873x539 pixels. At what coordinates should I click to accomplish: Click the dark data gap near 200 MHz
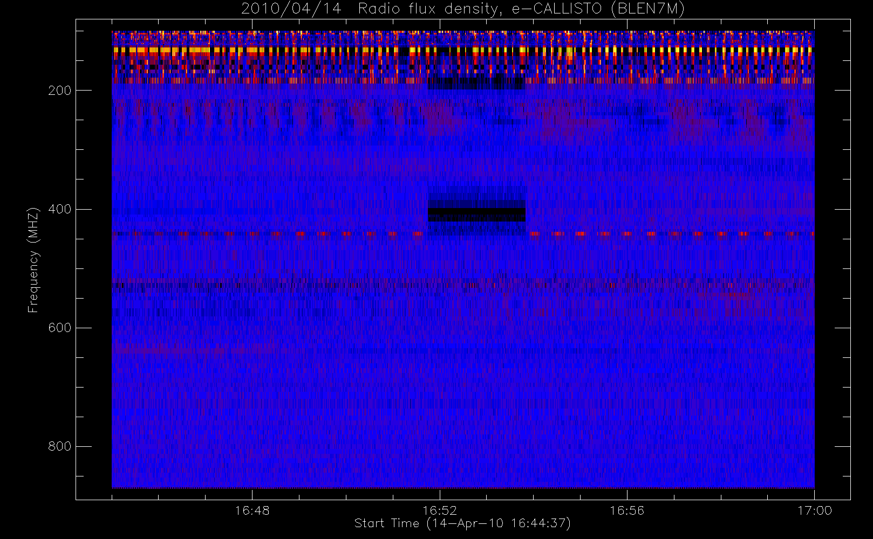click(476, 82)
